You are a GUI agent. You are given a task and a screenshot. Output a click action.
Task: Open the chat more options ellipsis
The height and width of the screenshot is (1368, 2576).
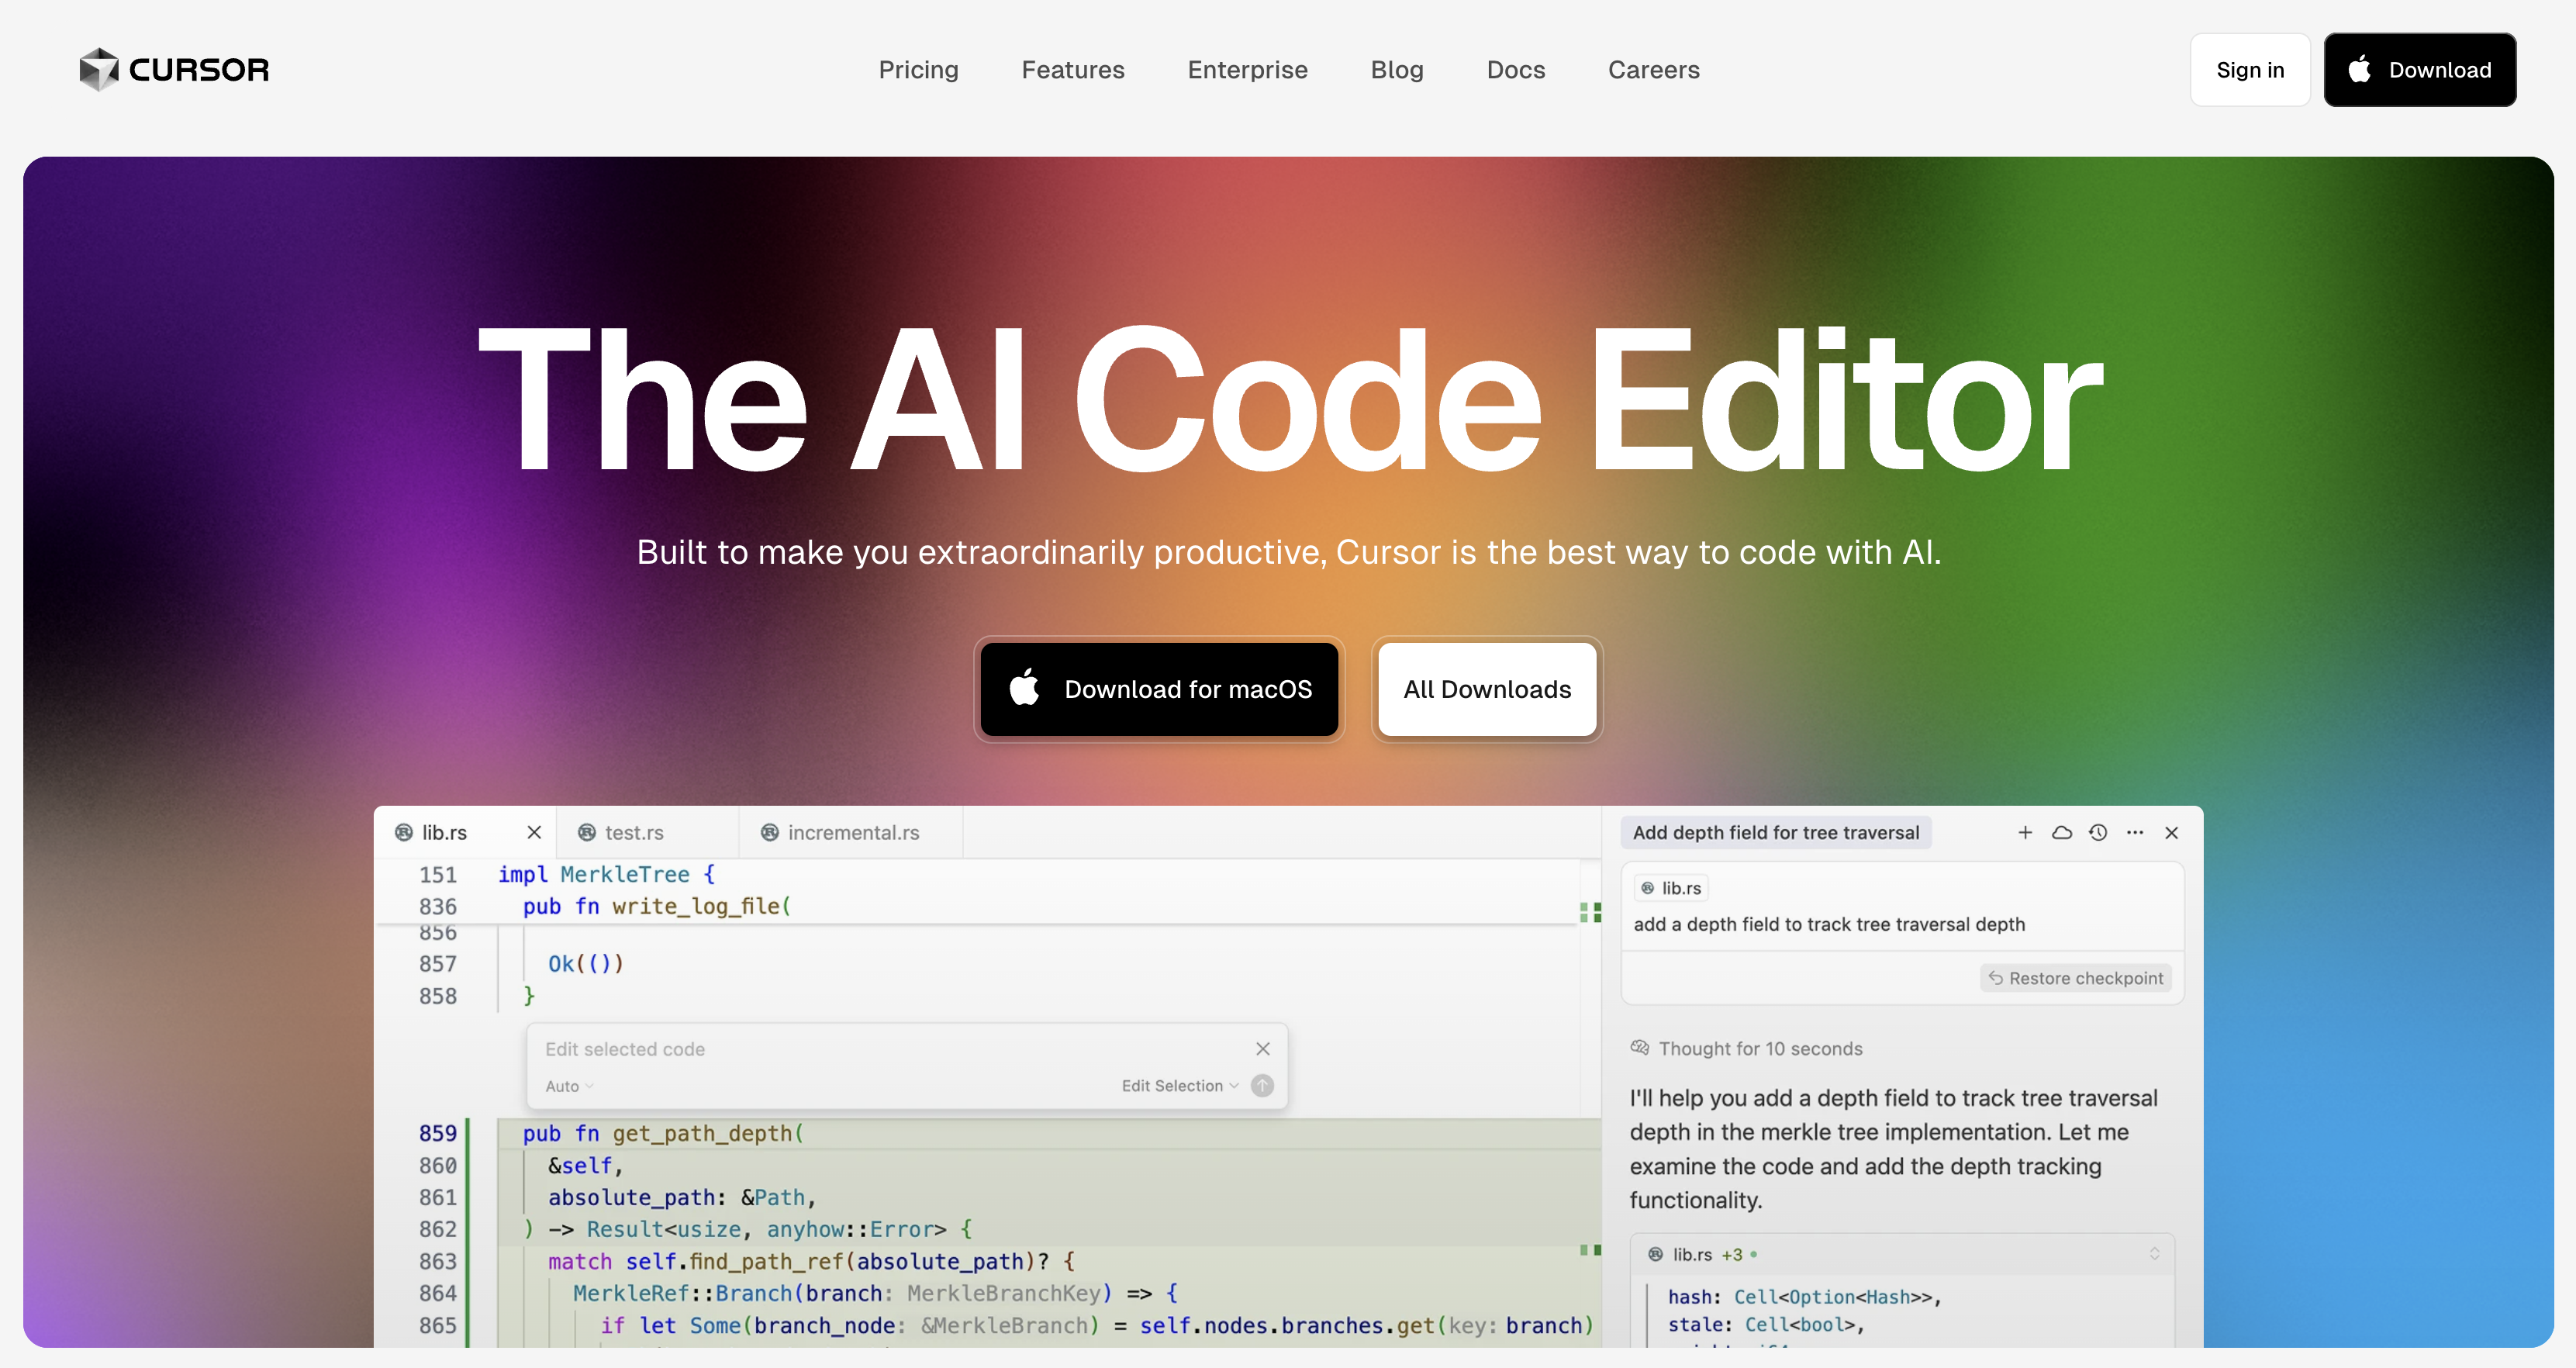coord(2135,832)
